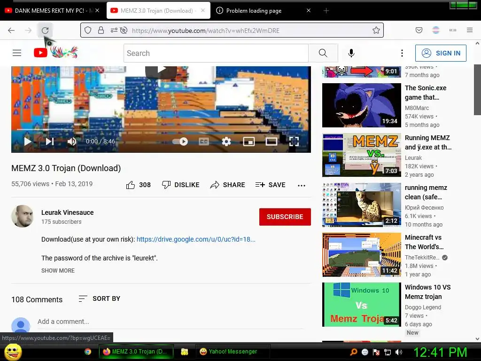Skip to the next video
The width and height of the screenshot is (481, 361).
(50, 141)
